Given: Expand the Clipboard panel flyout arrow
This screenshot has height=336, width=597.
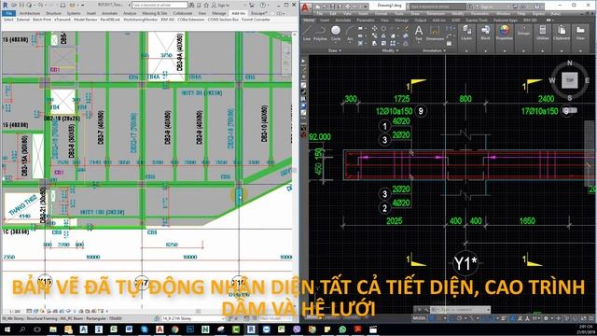Looking at the screenshot, I should (562, 50).
